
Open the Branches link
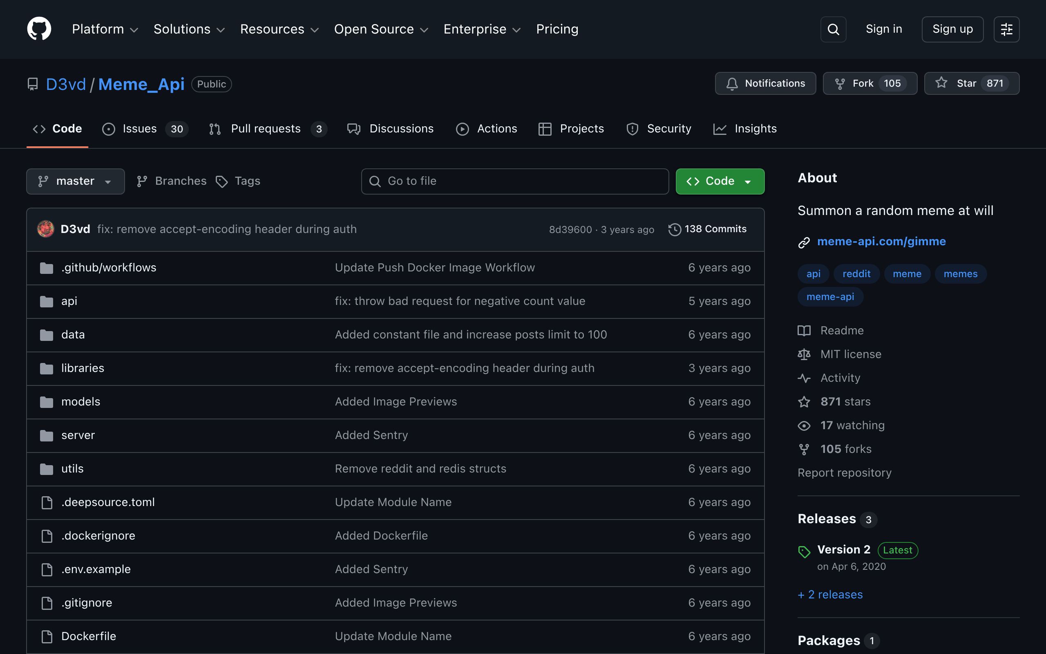point(172,181)
